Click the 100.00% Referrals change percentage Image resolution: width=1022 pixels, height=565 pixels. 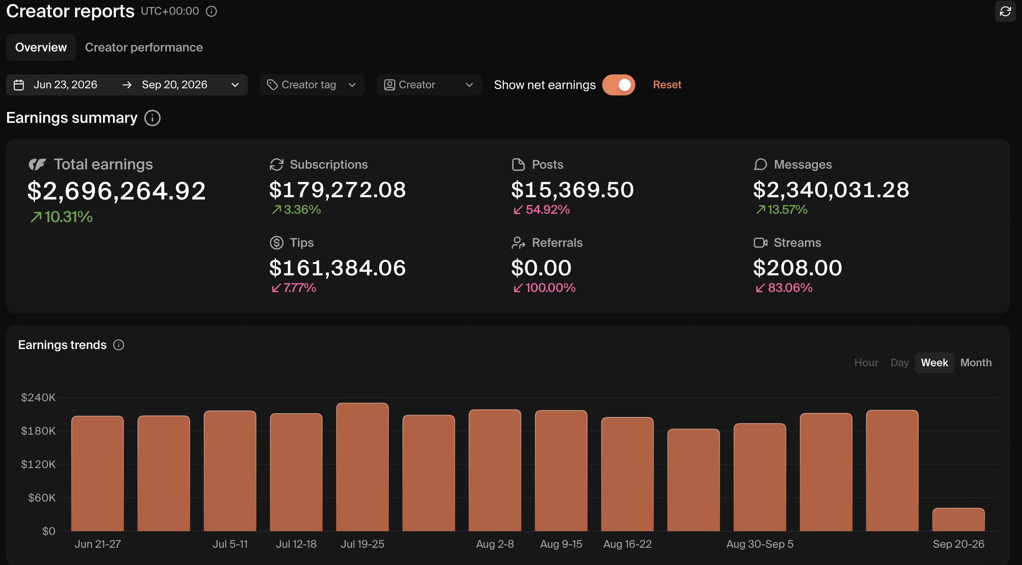pyautogui.click(x=550, y=288)
